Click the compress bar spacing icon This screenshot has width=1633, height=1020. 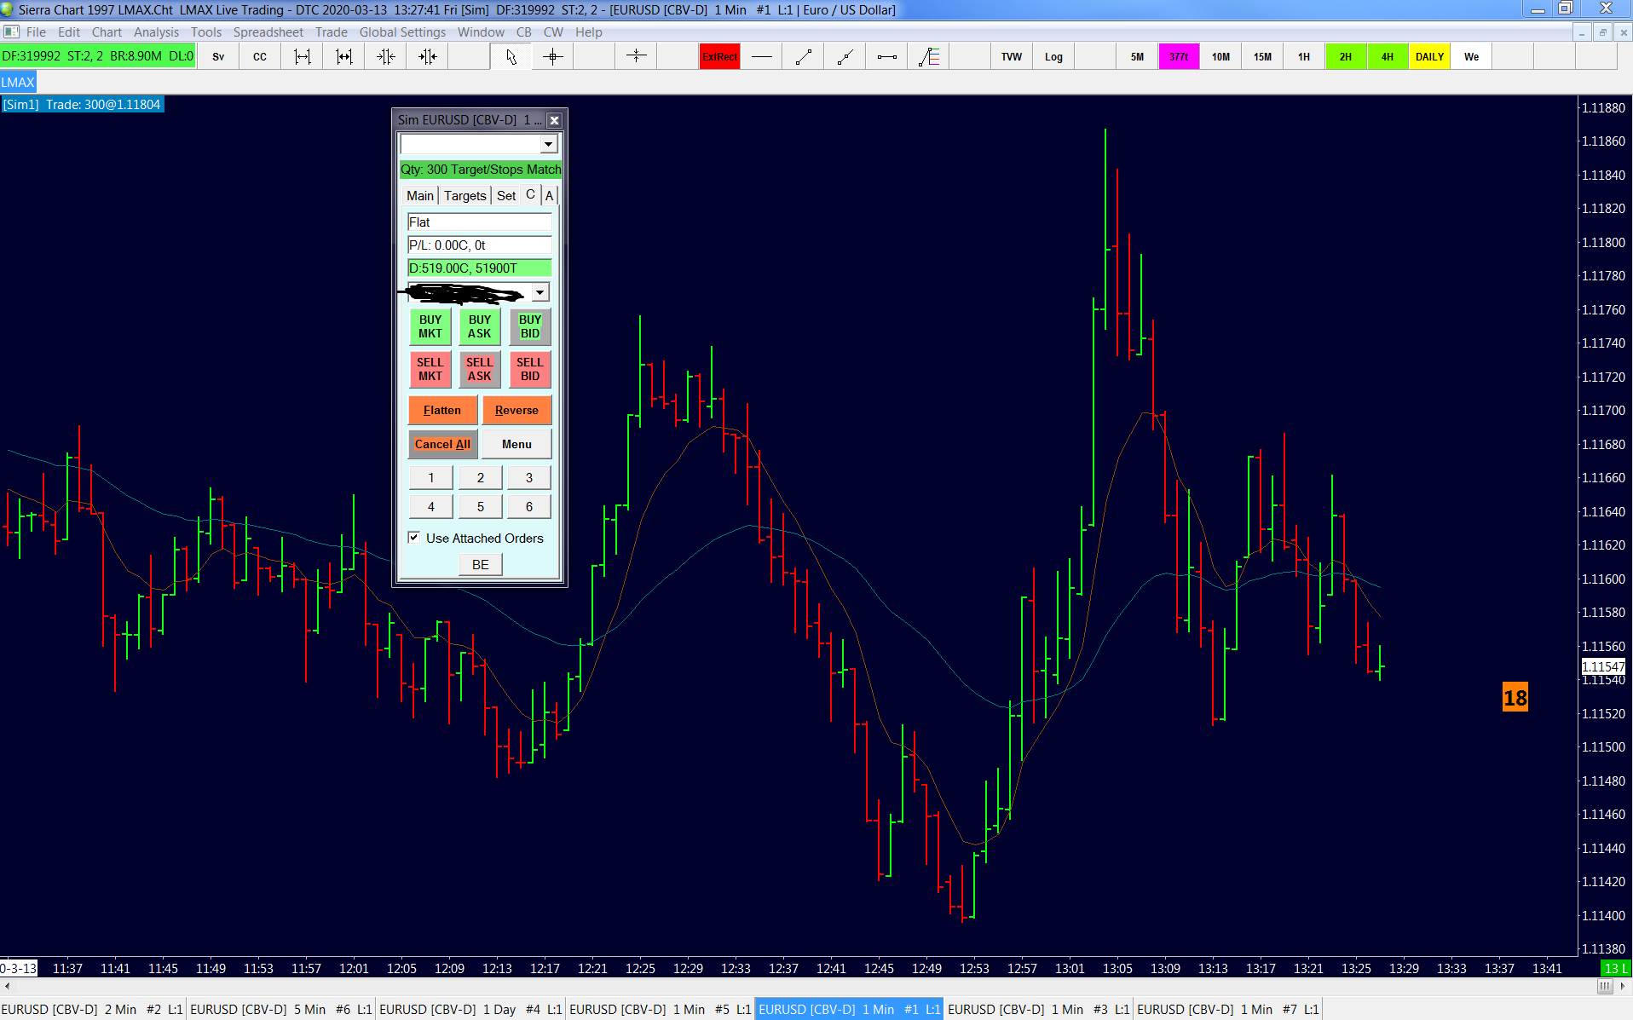(x=385, y=57)
